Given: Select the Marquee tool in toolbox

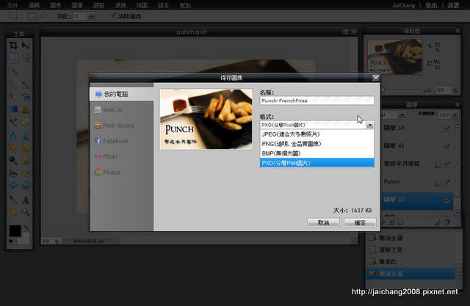Looking at the screenshot, I should [x=13, y=57].
